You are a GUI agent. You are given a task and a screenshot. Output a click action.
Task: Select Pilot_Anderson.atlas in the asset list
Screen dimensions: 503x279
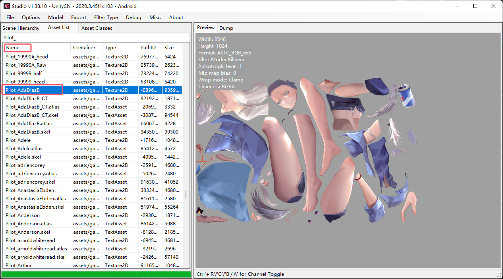[29, 223]
